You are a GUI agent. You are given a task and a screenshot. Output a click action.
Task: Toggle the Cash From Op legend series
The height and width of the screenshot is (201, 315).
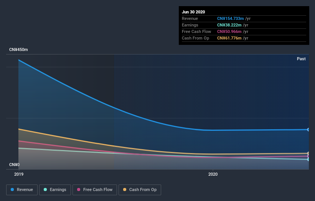tap(140, 190)
